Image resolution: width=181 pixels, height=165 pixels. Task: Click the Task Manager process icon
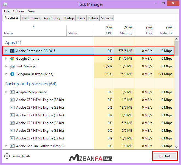pyautogui.click(x=12, y=66)
